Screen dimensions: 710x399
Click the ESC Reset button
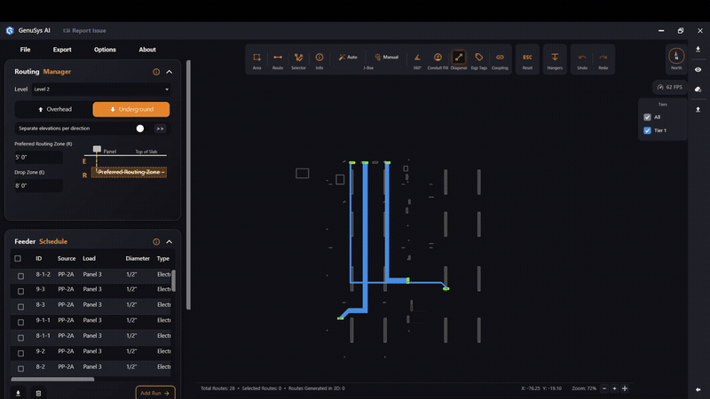527,59
